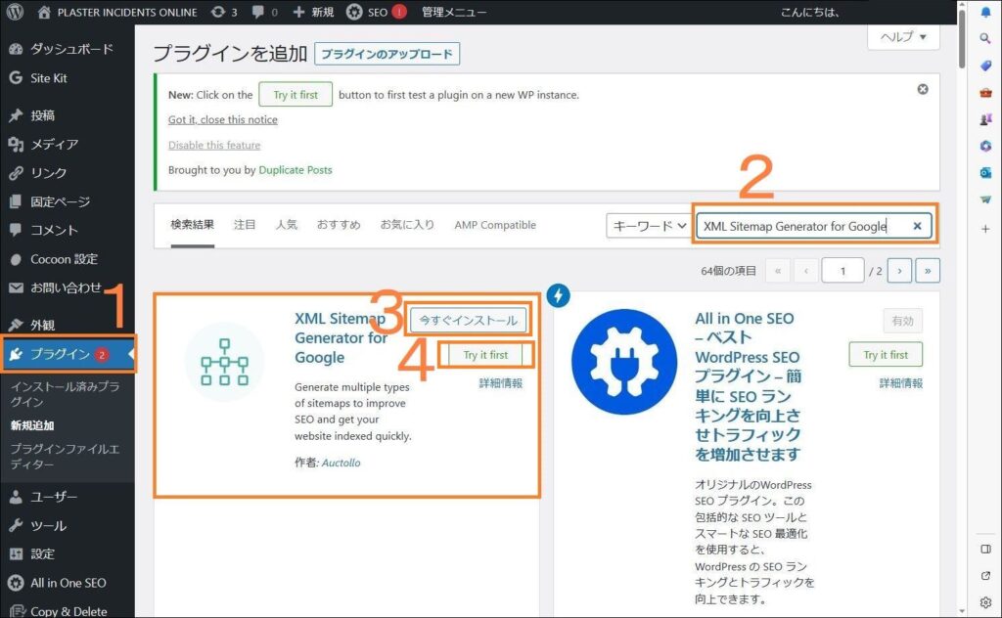Open the browser sidebar Outlook icon
The height and width of the screenshot is (618, 1002).
(985, 173)
